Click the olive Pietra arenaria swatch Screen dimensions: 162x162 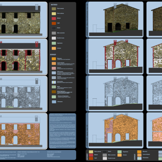coord(54,9)
